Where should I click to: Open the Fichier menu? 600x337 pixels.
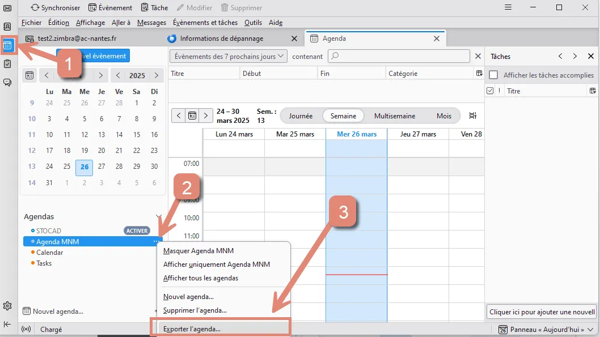tap(31, 23)
